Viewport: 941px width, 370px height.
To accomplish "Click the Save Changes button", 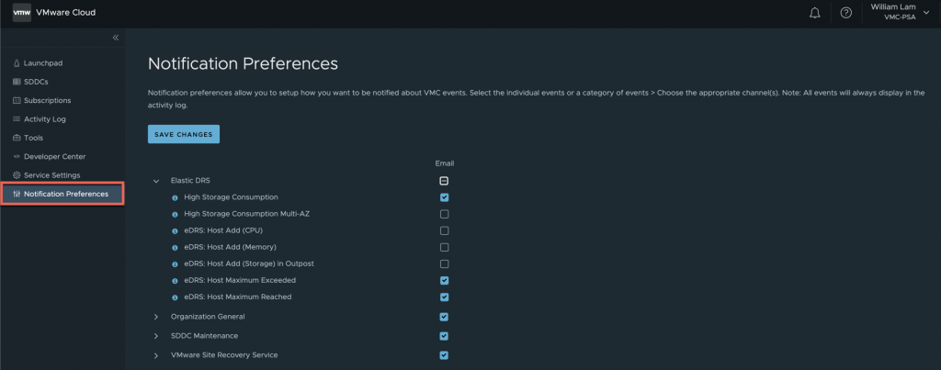I will [x=183, y=135].
